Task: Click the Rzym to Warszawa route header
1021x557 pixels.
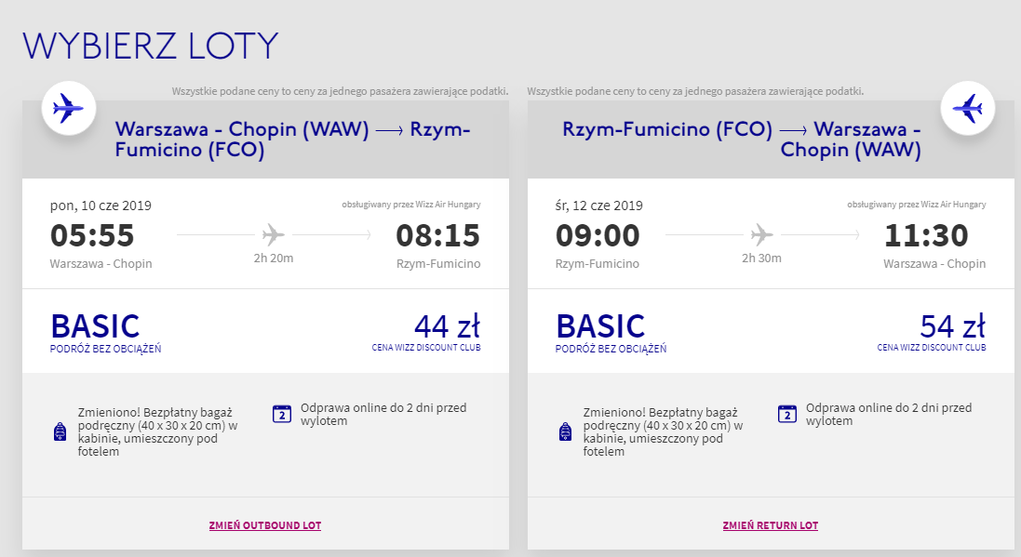Action: [x=742, y=139]
